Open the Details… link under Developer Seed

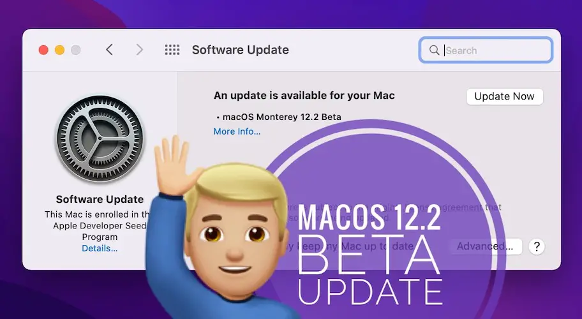[x=100, y=249]
